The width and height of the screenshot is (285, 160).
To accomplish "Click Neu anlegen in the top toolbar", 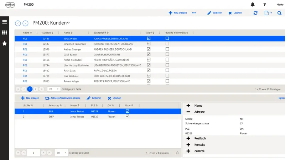I will [x=178, y=13].
